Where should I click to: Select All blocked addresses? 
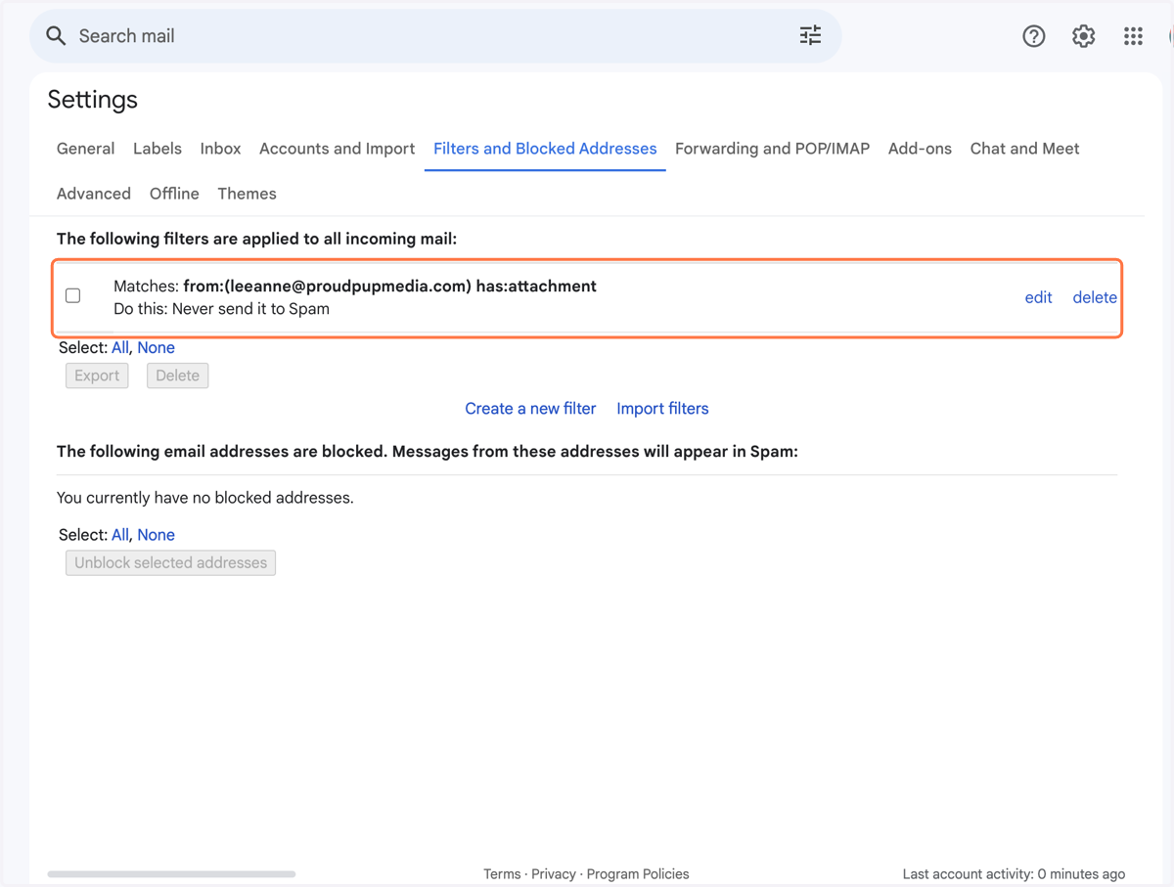click(120, 535)
